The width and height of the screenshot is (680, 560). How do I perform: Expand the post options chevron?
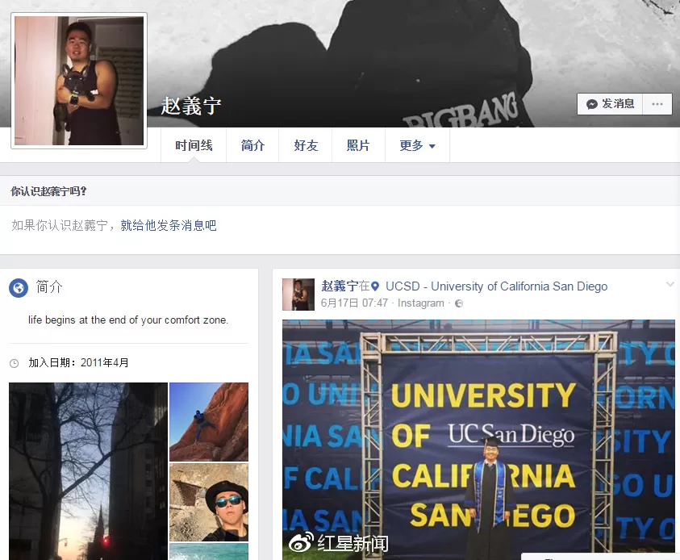(670, 285)
